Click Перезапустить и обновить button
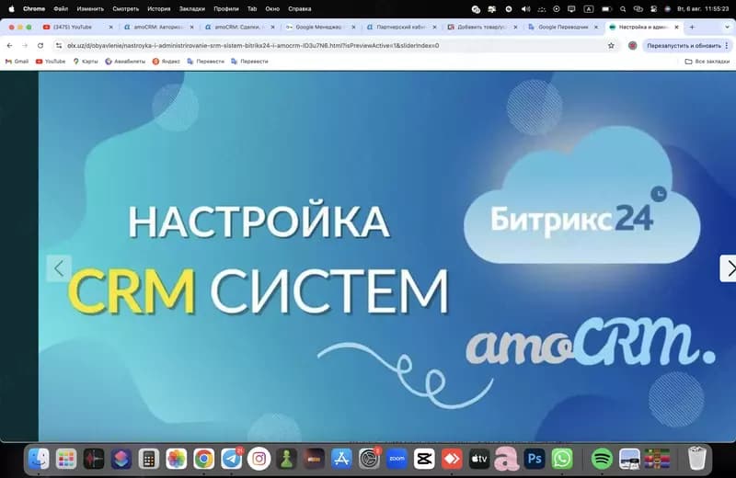The width and height of the screenshot is (736, 478). [684, 45]
